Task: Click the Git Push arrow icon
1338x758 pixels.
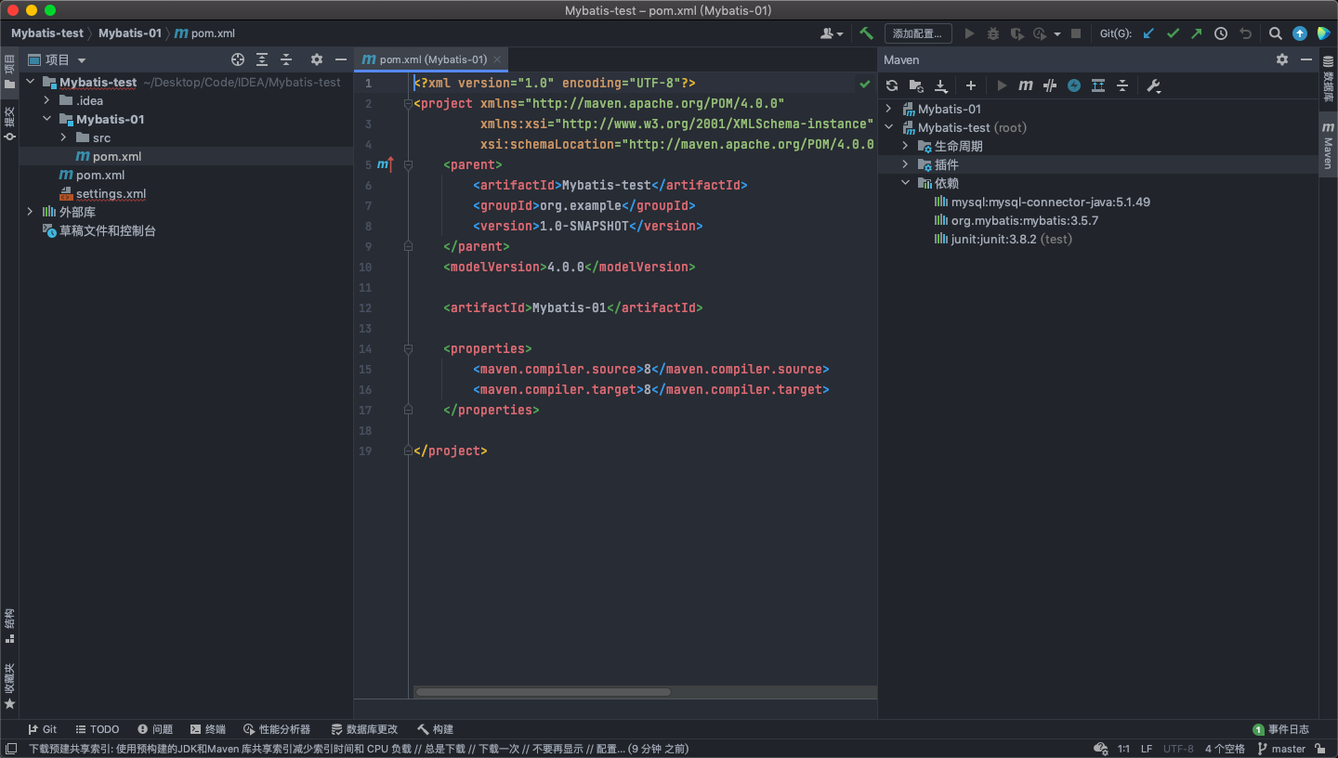Action: pos(1196,33)
